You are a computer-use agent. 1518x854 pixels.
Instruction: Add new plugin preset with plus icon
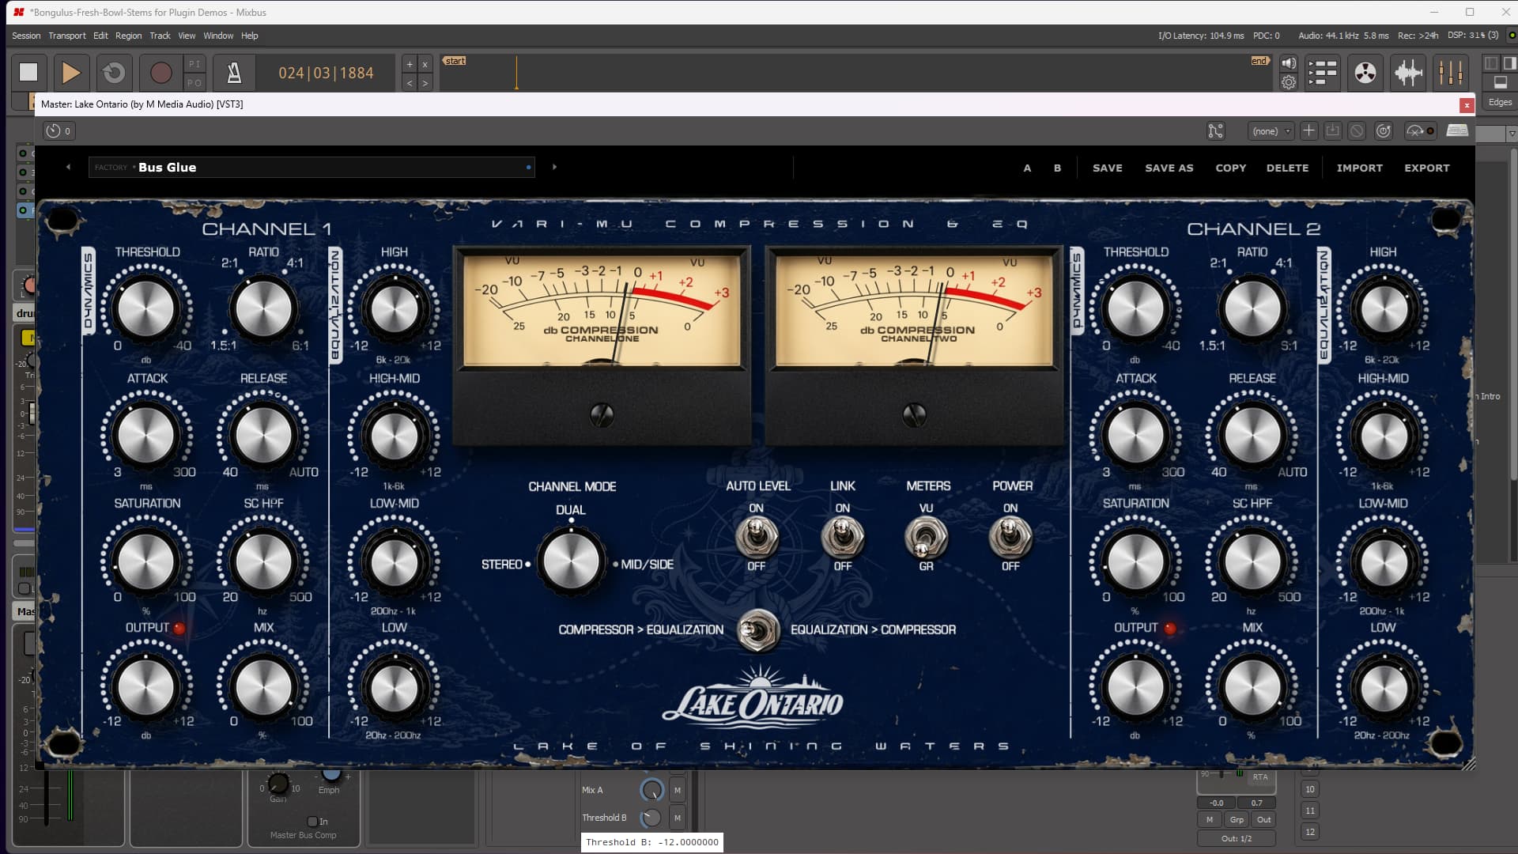tap(1308, 131)
